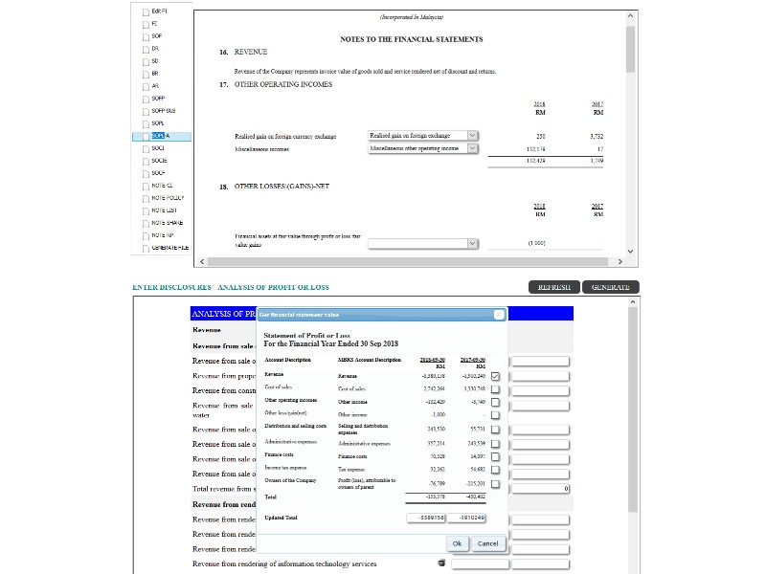Check the Cost of sales checkbox
766x574 pixels.
pyautogui.click(x=495, y=388)
